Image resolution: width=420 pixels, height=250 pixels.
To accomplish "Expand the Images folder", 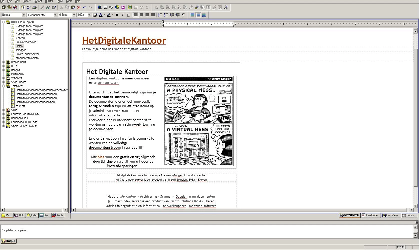I will pyautogui.click(x=3, y=70).
